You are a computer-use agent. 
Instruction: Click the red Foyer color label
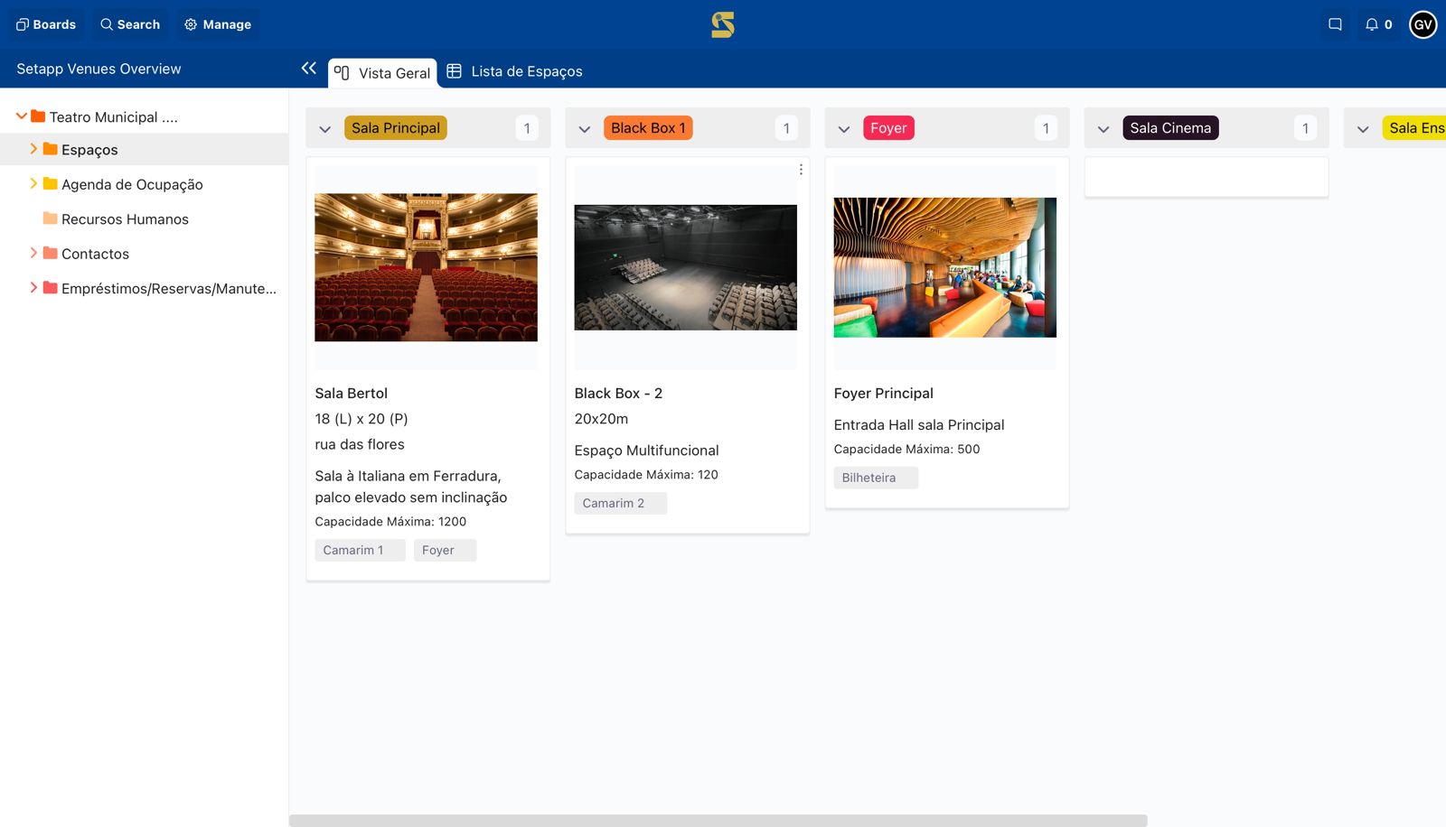pyautogui.click(x=887, y=128)
